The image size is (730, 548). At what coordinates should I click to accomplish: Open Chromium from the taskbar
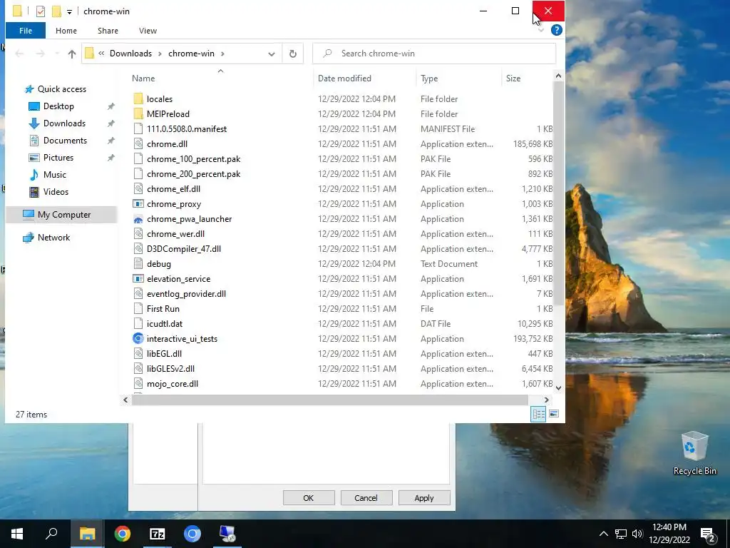(x=192, y=534)
